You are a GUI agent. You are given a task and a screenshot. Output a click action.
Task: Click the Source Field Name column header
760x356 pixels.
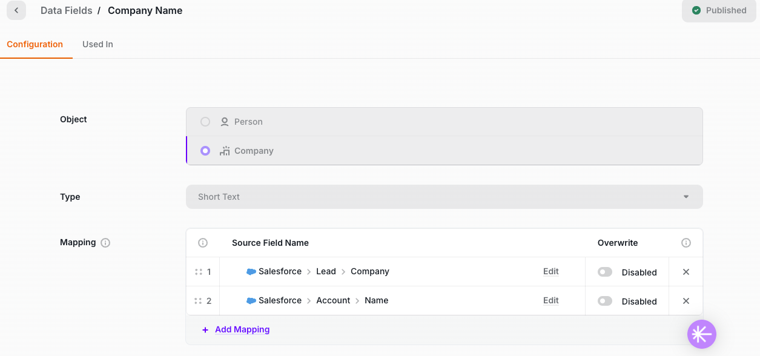click(270, 243)
